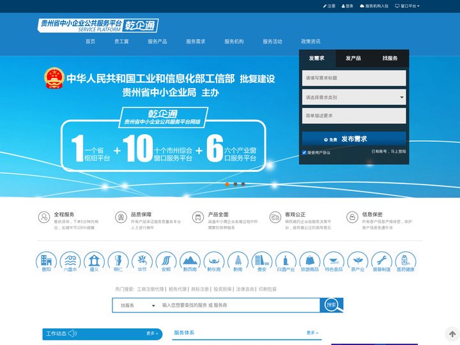Click the 客观公正 icon

[275, 217]
